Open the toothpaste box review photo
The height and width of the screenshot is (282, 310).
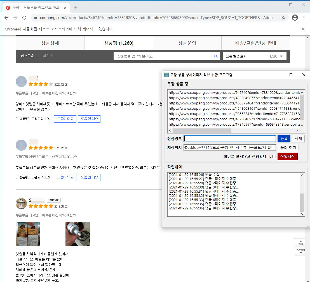pos(28,234)
